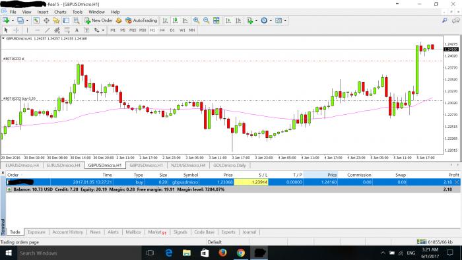Viewport: 462px width, 260px height.
Task: Select the Text (A) tool
Action: click(x=77, y=30)
